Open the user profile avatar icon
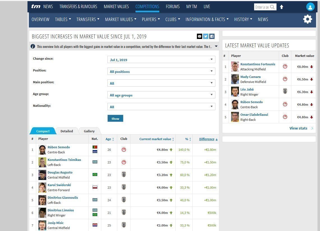This screenshot has height=231, width=320. [x=310, y=7]
